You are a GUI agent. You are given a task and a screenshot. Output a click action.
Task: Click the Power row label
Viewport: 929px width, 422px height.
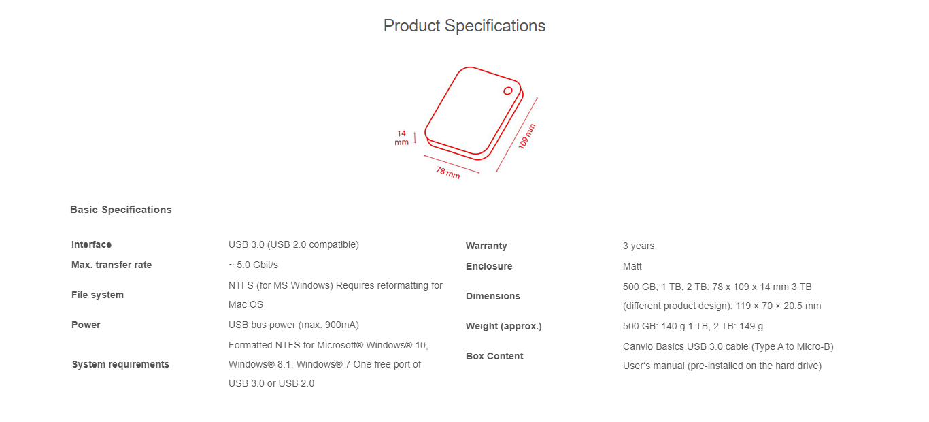point(86,325)
